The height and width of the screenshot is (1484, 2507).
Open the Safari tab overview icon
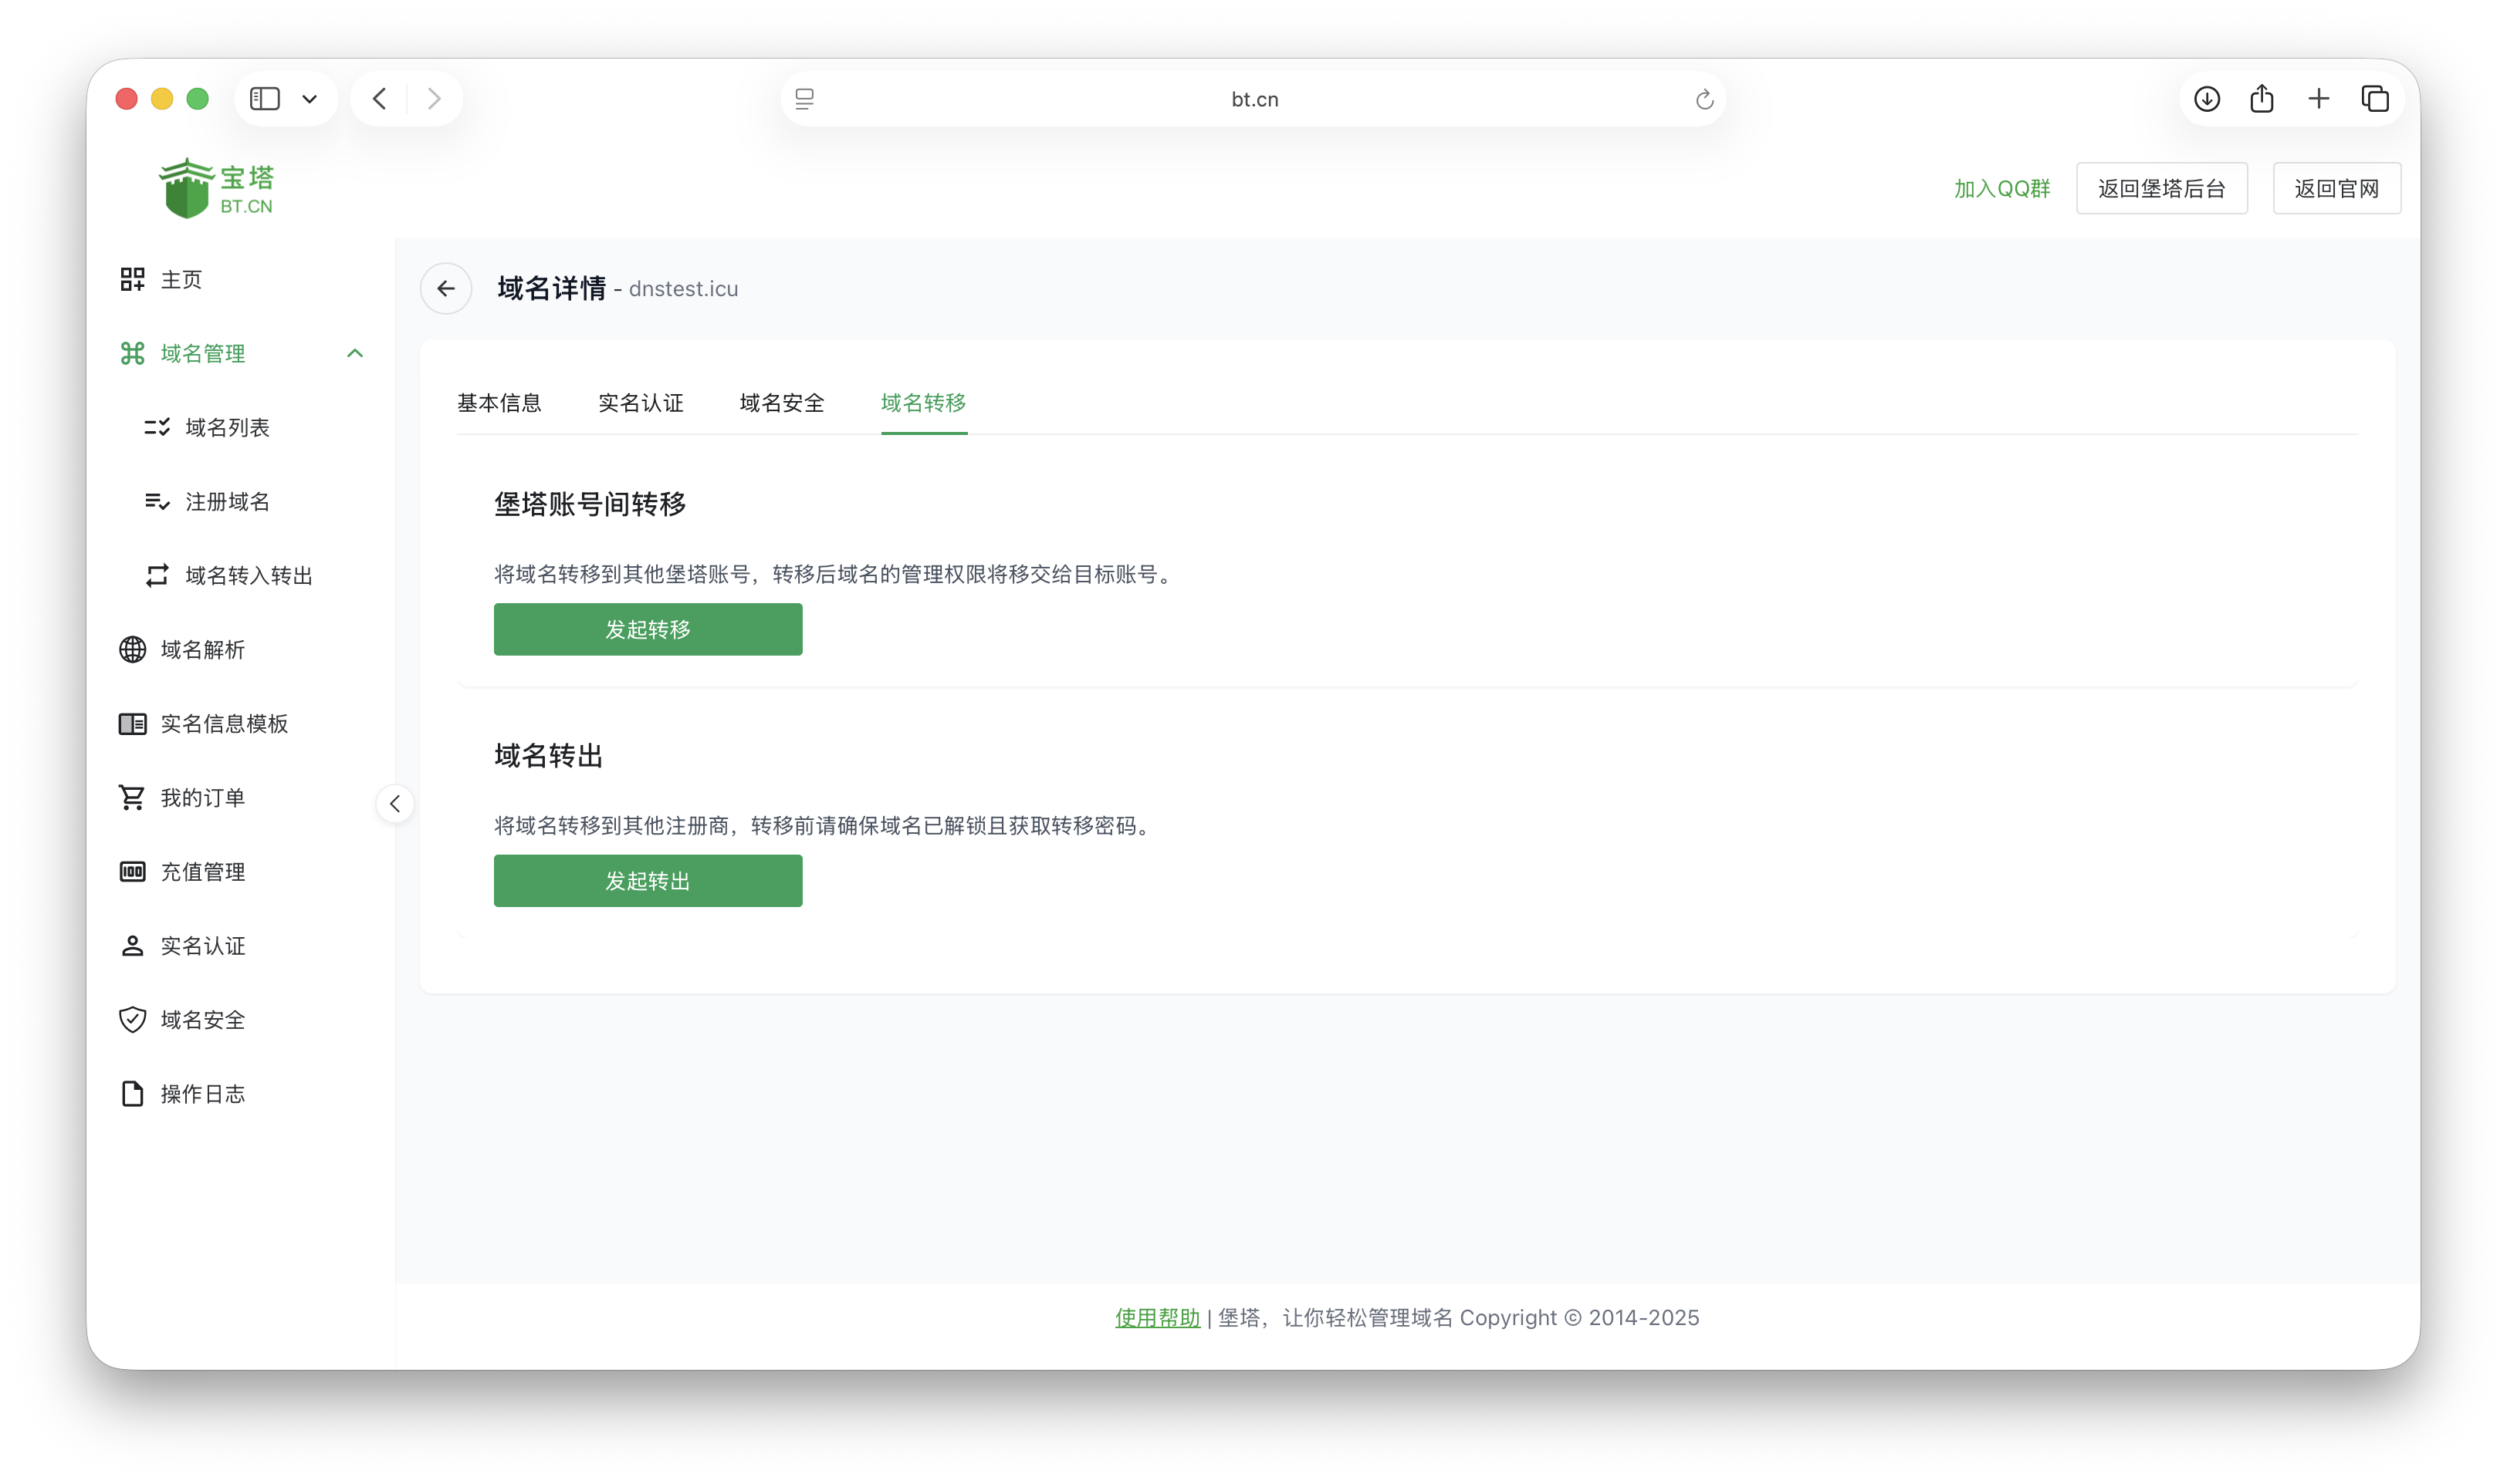coord(2375,99)
